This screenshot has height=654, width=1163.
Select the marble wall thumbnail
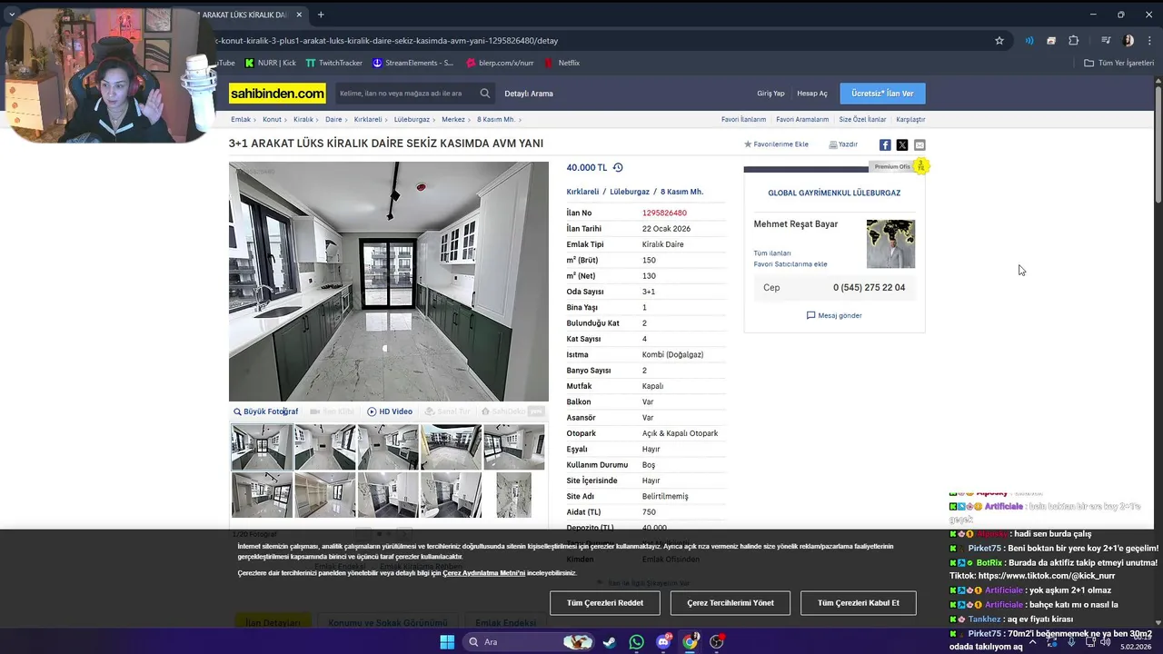click(513, 495)
